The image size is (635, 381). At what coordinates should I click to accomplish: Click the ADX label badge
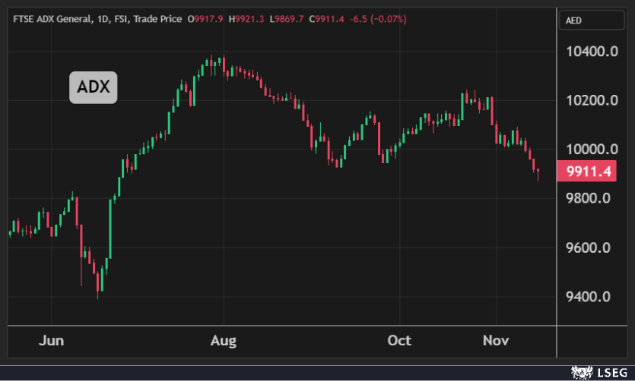pyautogui.click(x=94, y=88)
